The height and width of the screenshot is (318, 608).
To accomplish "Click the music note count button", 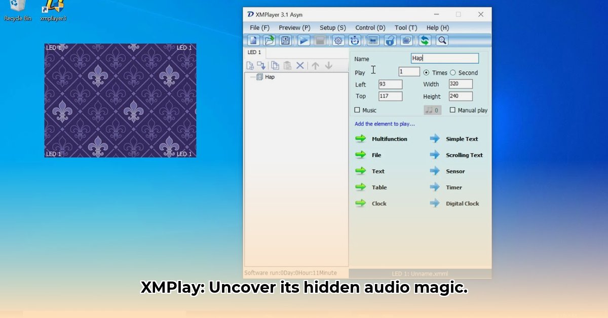I will pyautogui.click(x=432, y=110).
